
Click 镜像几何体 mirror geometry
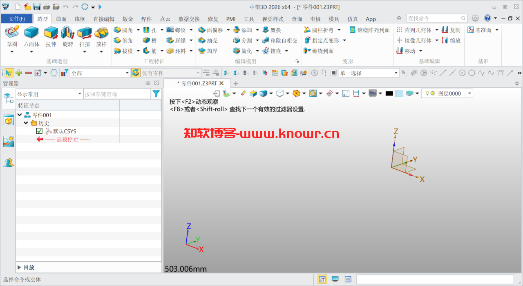(x=414, y=41)
